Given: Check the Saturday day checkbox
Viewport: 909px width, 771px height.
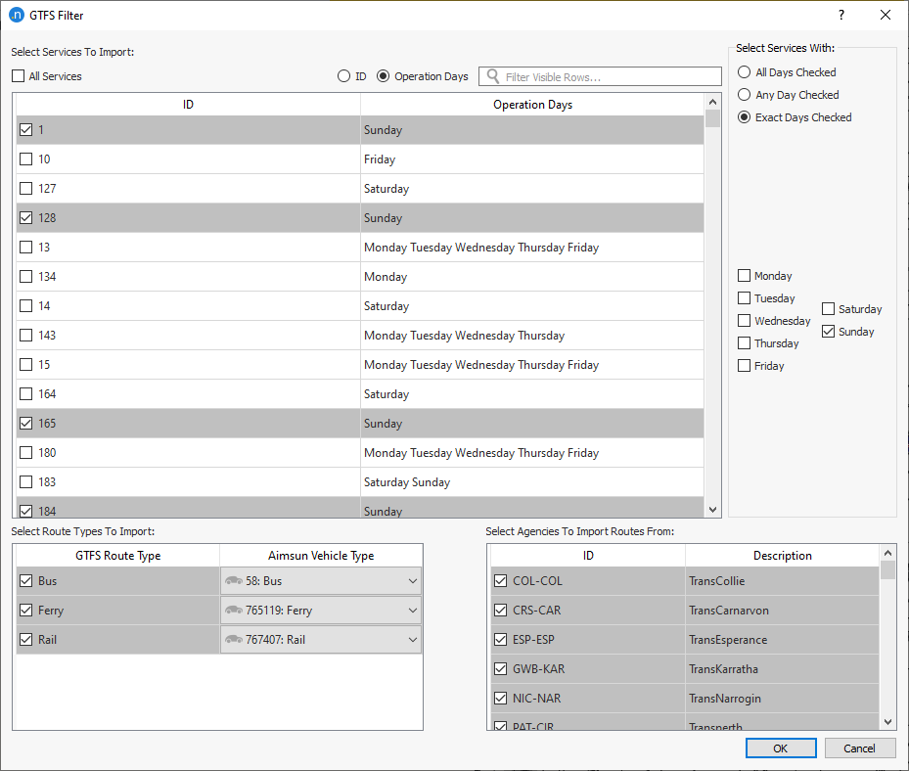Looking at the screenshot, I should pyautogui.click(x=829, y=309).
